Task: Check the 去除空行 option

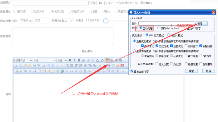Action: point(186,46)
